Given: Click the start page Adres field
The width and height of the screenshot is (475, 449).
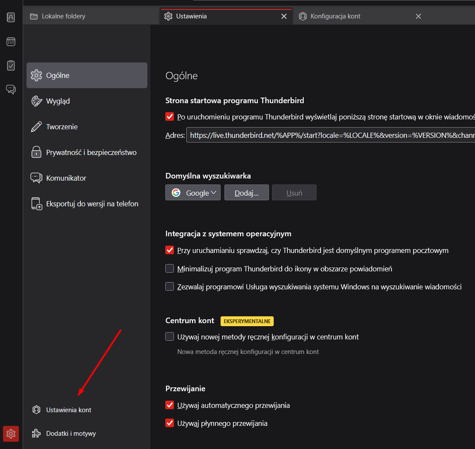Looking at the screenshot, I should point(331,135).
